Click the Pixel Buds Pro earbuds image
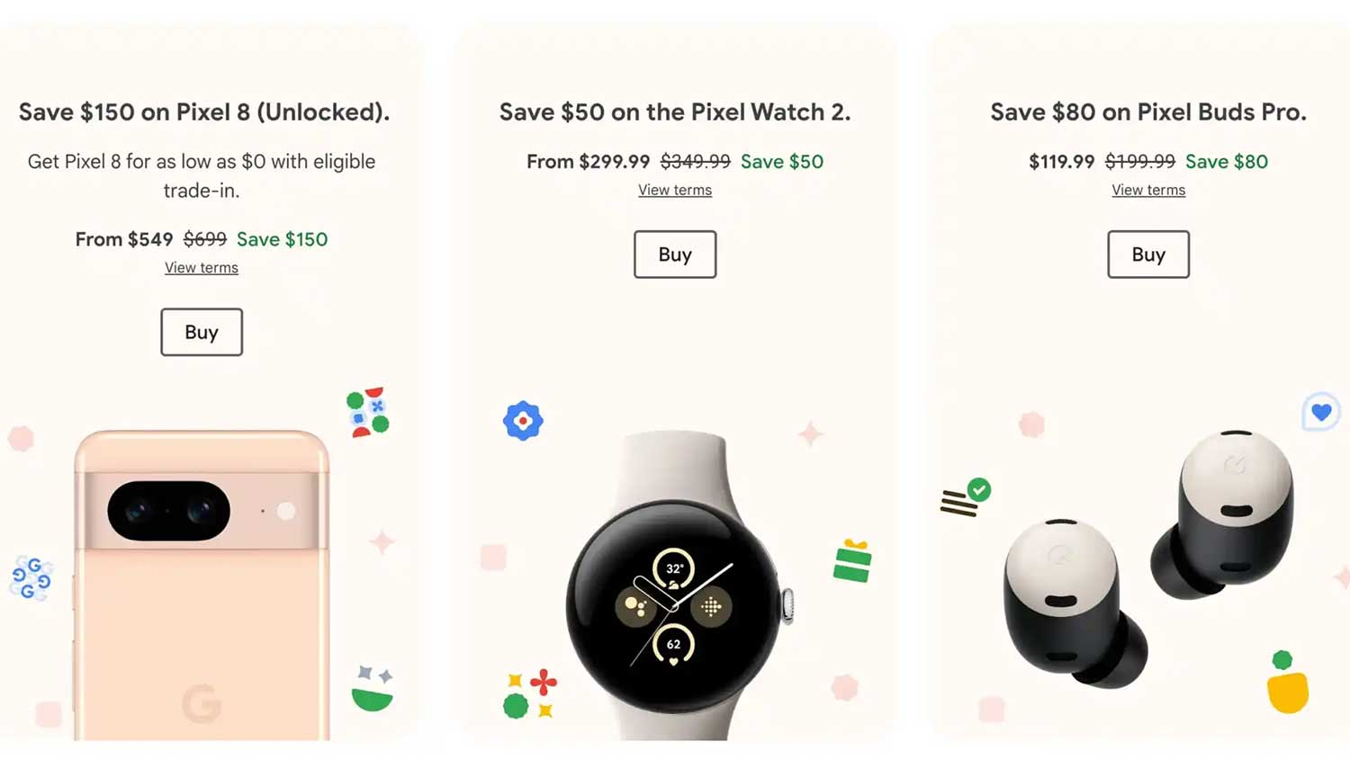This screenshot has height=759, width=1350. point(1149,558)
